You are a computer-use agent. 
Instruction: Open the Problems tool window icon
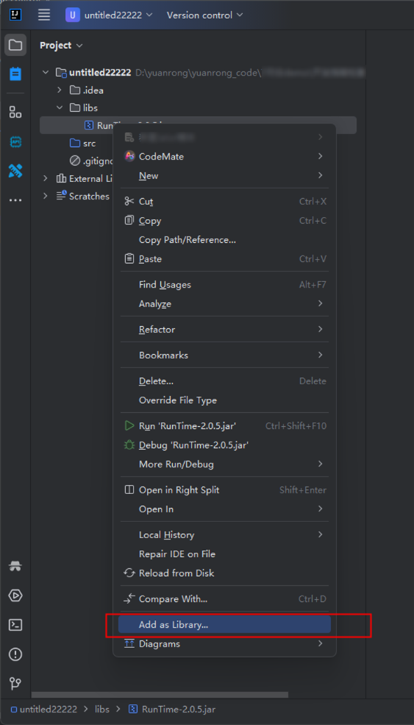(15, 654)
